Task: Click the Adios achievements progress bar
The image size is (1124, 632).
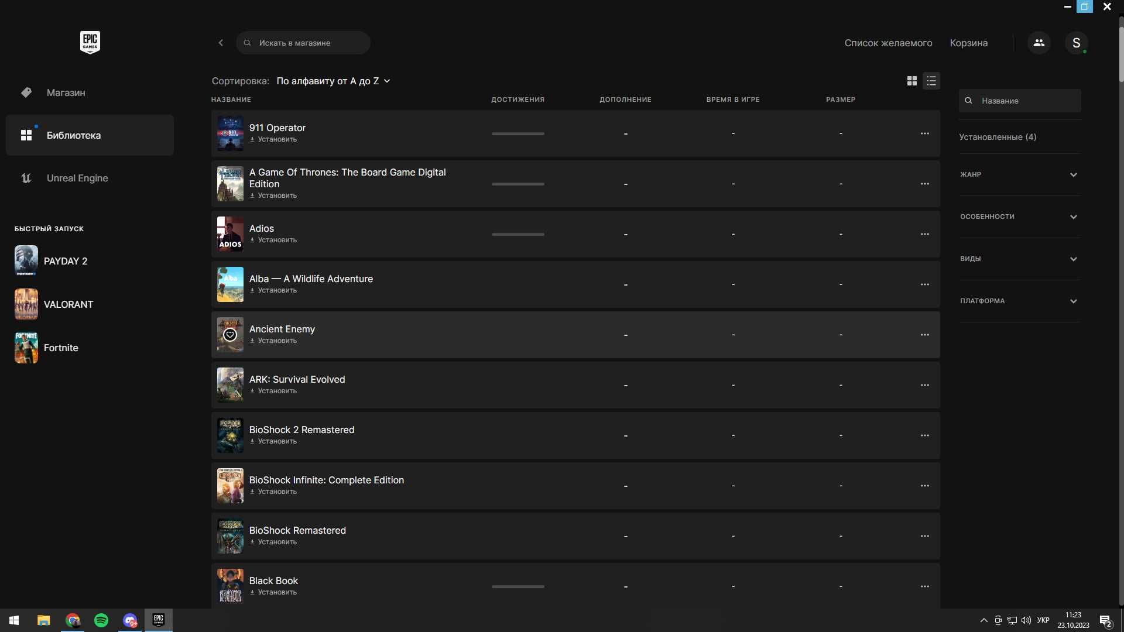Action: tap(518, 234)
